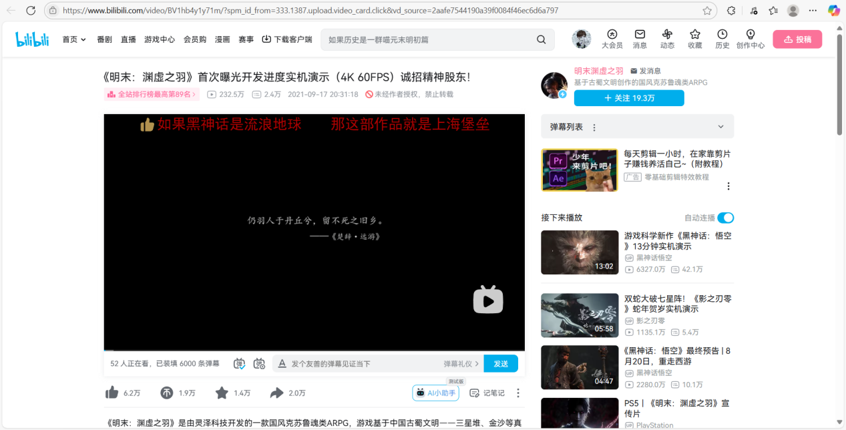
Task: Toggle 自动连播 autoplay switch
Action: click(726, 218)
